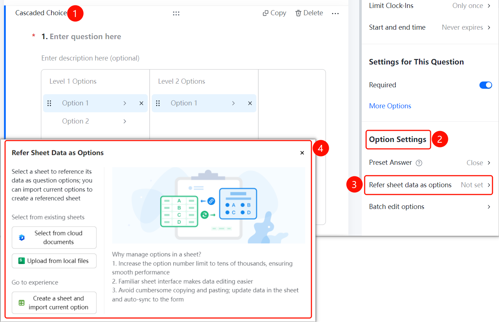Click the 'Level 1 Options' column header
499x322 pixels.
pyautogui.click(x=73, y=81)
